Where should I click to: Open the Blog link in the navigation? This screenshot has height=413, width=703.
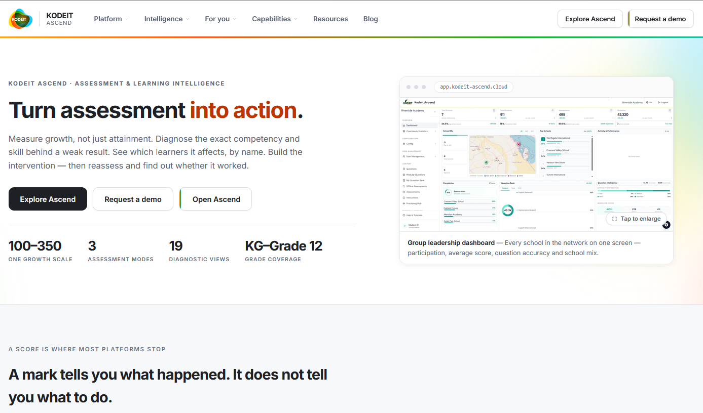click(371, 19)
